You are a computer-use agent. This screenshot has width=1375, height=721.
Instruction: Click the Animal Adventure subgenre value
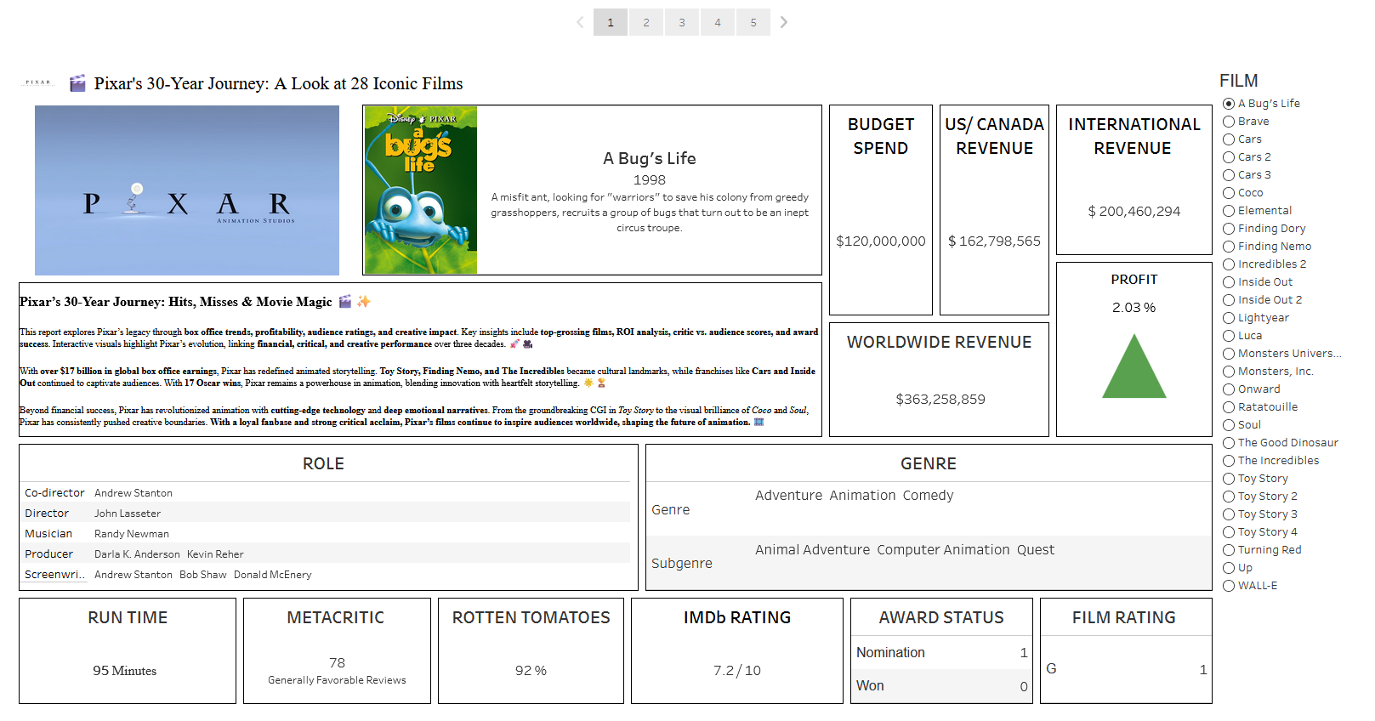point(812,550)
